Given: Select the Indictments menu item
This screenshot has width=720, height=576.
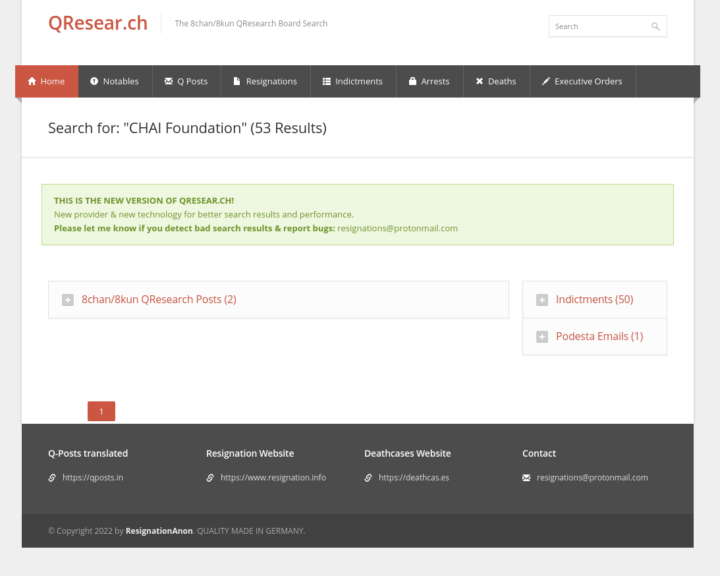Looking at the screenshot, I should (x=353, y=81).
